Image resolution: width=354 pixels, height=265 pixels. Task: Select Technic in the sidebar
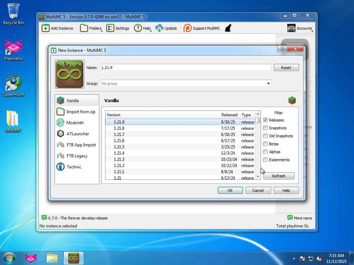tap(77, 167)
